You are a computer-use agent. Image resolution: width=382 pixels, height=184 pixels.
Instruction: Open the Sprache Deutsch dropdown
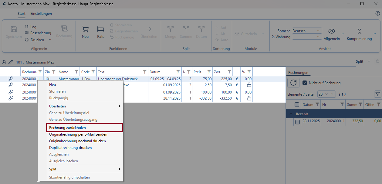pos(306,31)
